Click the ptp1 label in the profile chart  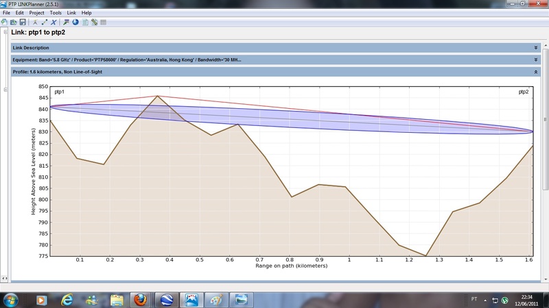click(60, 92)
